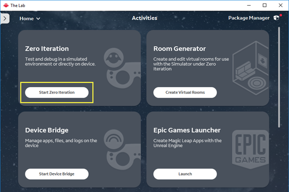This screenshot has width=289, height=192.
Task: Click the Package Manager box icon
Action: point(276,18)
